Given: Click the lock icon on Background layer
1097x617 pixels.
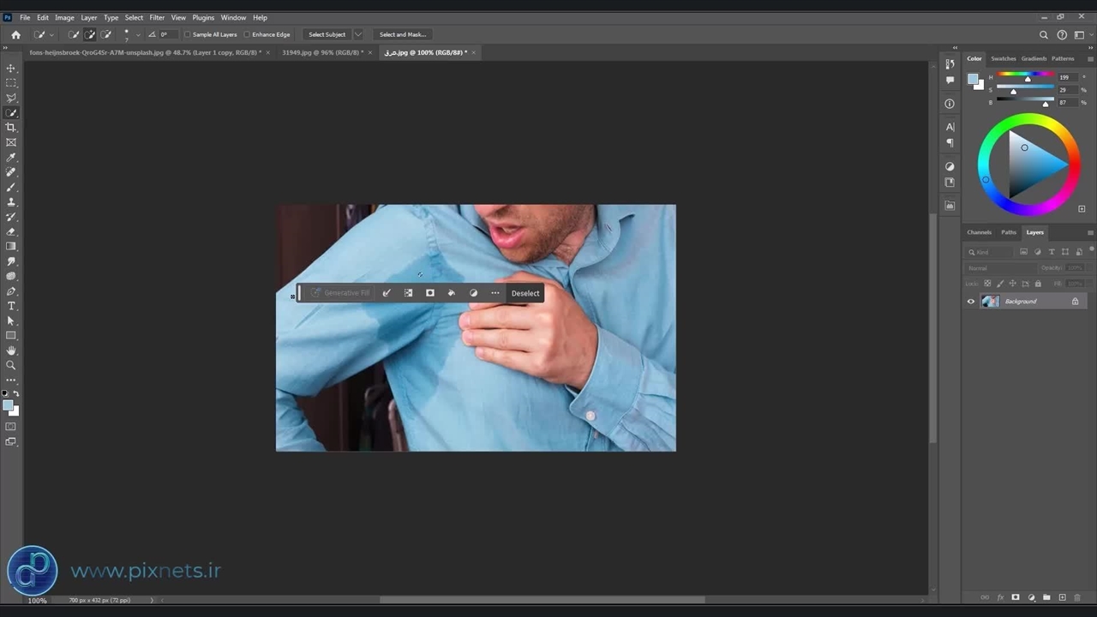Looking at the screenshot, I should [x=1075, y=302].
